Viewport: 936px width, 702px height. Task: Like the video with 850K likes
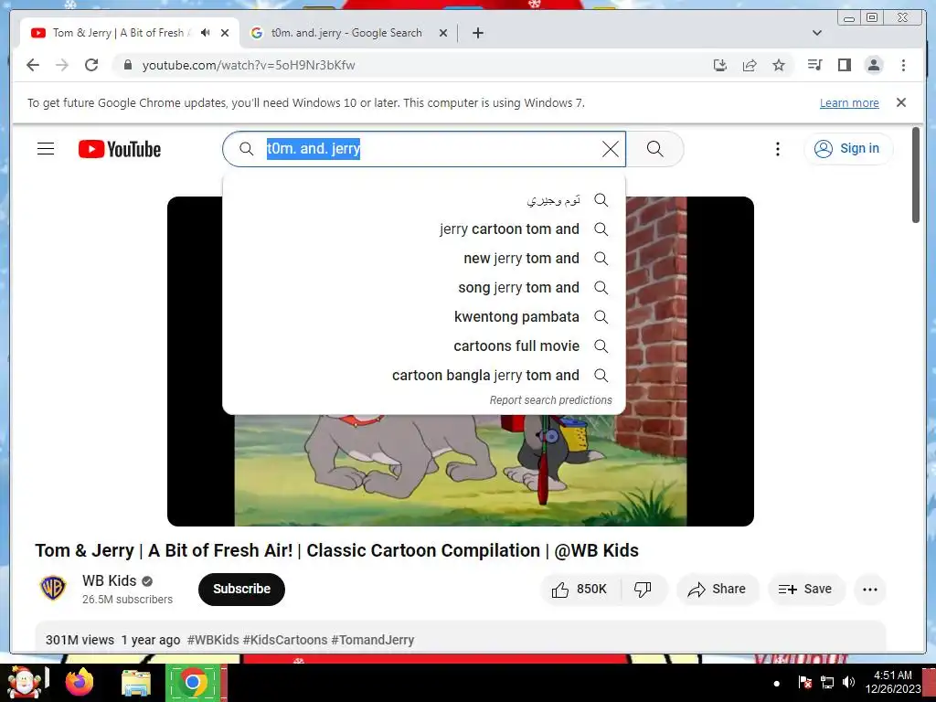(x=580, y=590)
